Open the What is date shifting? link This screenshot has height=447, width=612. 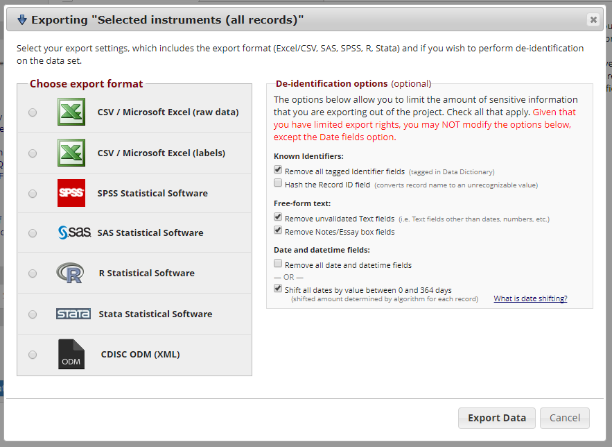(x=530, y=298)
